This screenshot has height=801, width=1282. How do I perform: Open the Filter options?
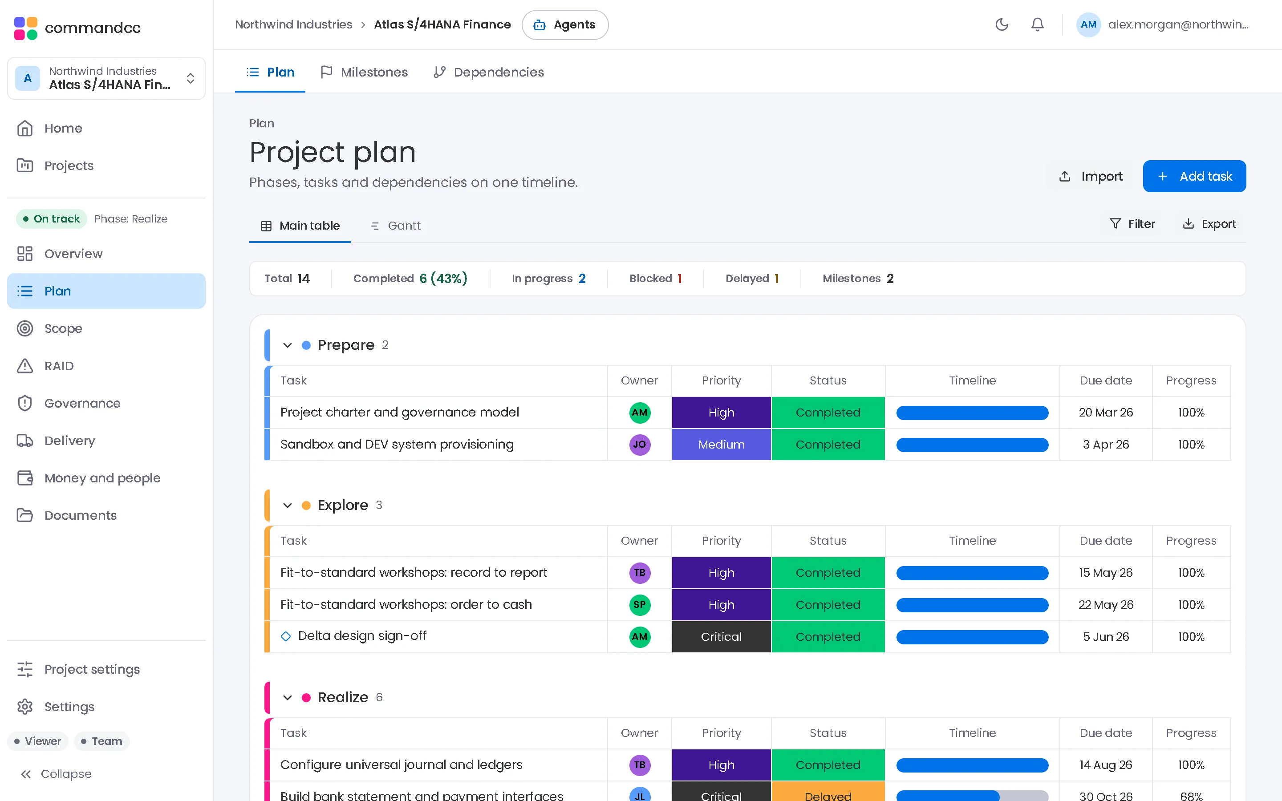(1132, 223)
